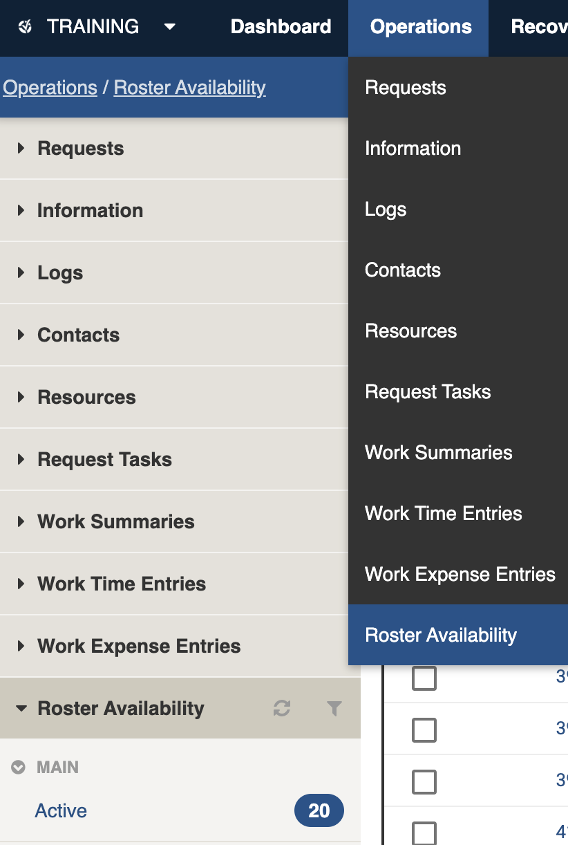Open the Active roster list link
The width and height of the screenshot is (568, 845).
61,811
